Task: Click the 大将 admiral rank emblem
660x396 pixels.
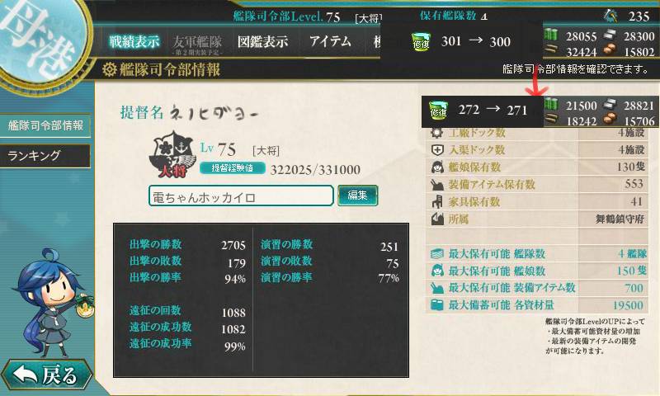Action: click(172, 154)
